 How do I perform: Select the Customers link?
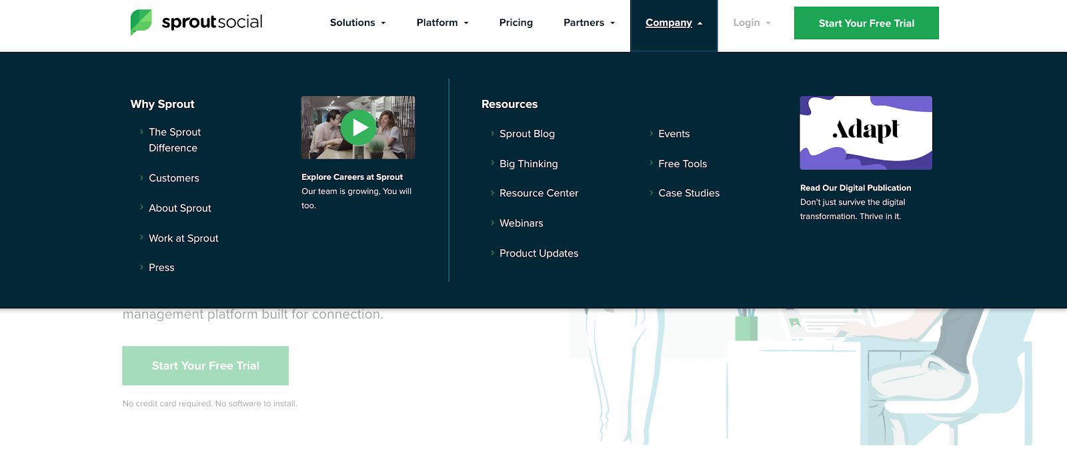pyautogui.click(x=174, y=178)
